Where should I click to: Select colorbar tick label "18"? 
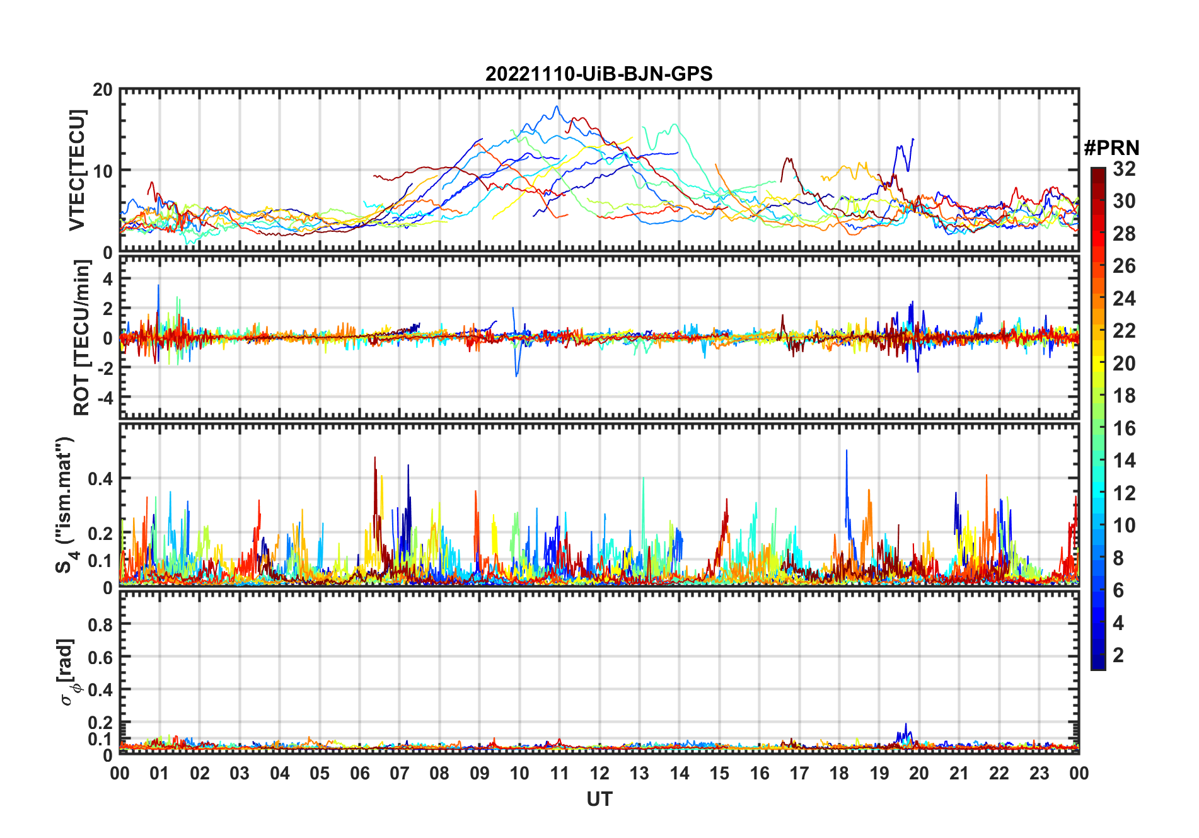click(x=1124, y=396)
